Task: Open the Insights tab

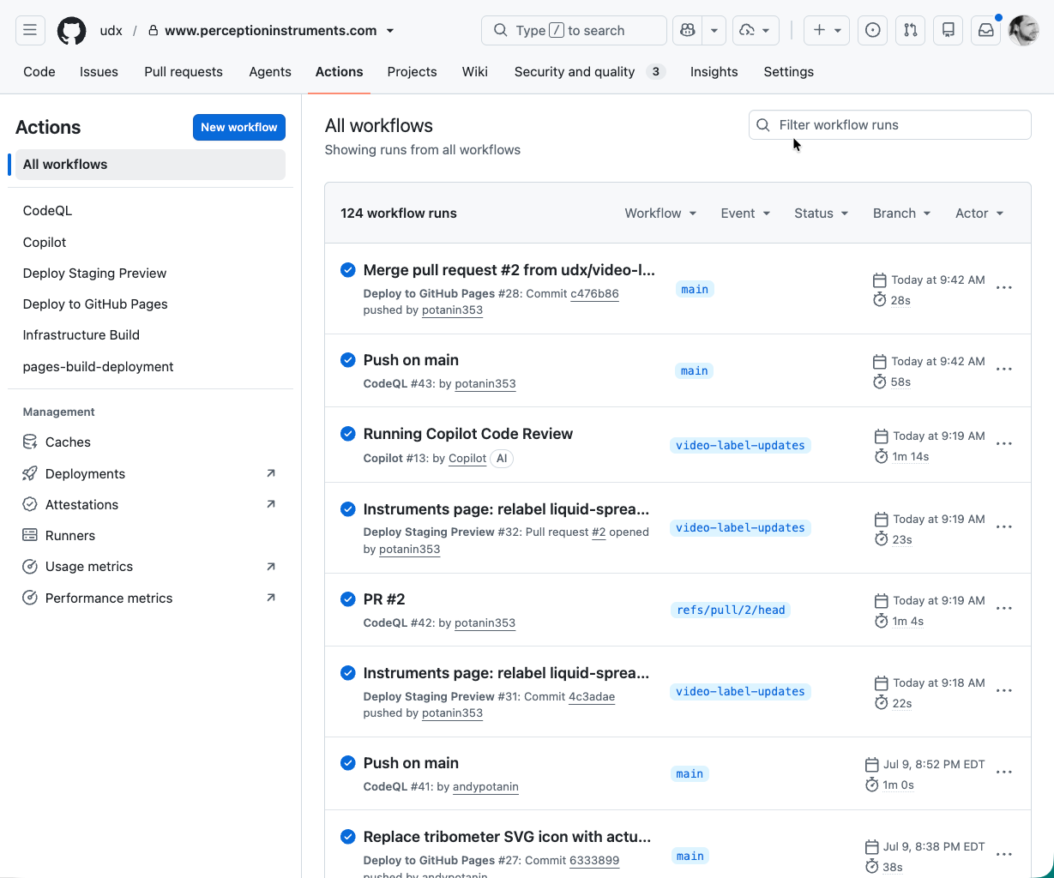Action: point(714,72)
